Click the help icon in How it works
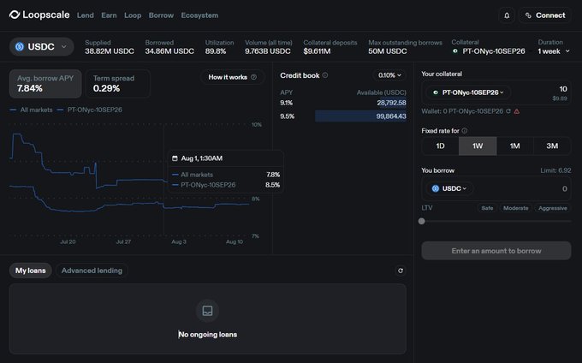The width and height of the screenshot is (582, 363). 254,77
